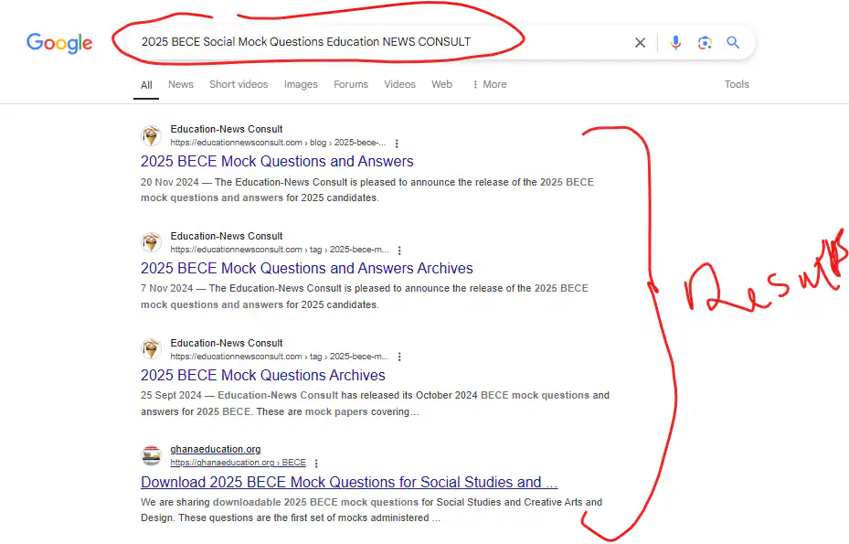Click the Google logo
Image resolution: width=849 pixels, height=544 pixels.
(59, 43)
